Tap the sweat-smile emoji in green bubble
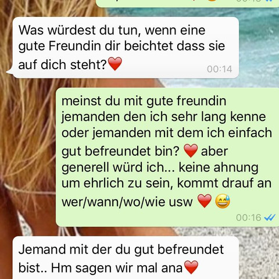Image resolution: width=279 pixels, height=279 pixels. (x=223, y=201)
